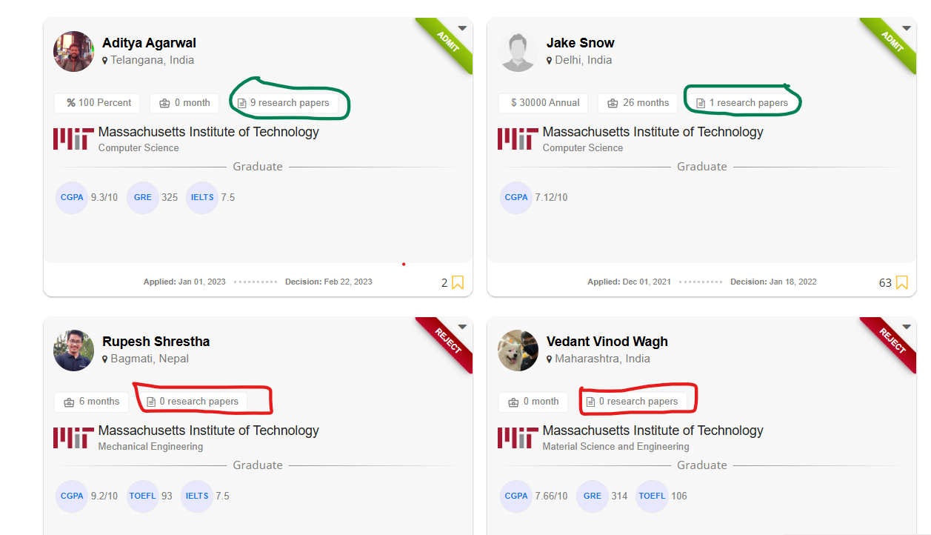Expand options arrow on Rupesh Shrestha card

pos(462,327)
